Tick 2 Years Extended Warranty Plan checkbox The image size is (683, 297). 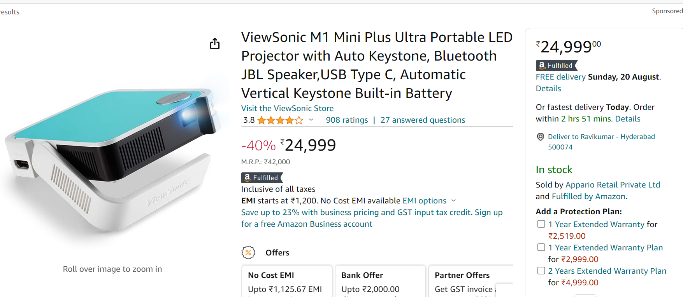pos(541,271)
